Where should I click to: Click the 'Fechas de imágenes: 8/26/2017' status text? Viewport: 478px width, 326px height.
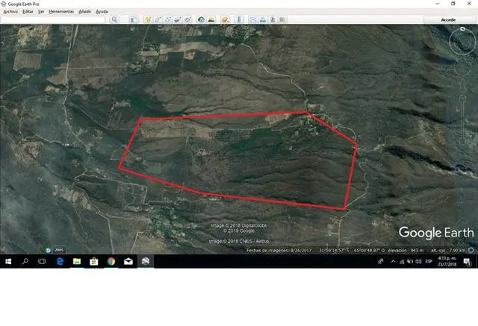279,250
